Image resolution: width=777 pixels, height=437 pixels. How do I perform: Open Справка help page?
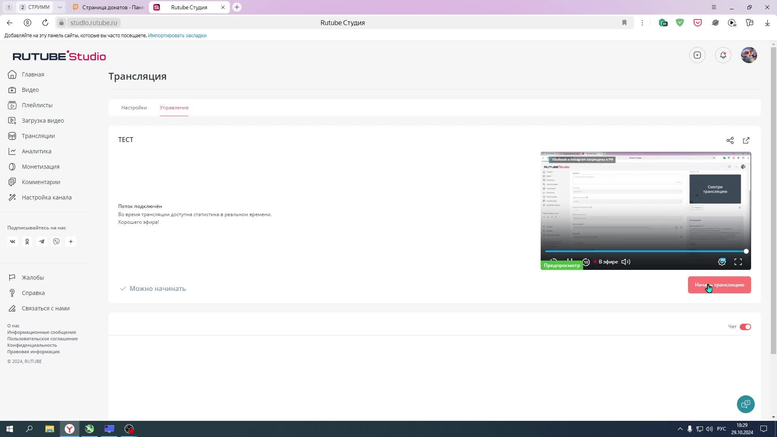pyautogui.click(x=27, y=293)
